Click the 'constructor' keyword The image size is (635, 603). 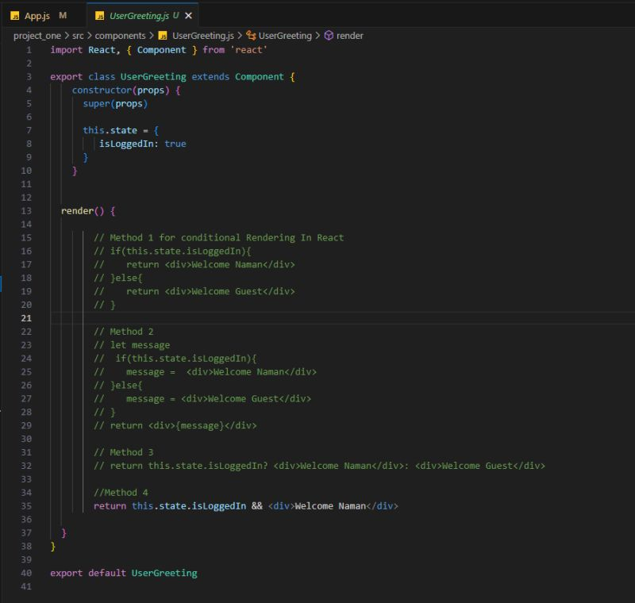coord(102,90)
